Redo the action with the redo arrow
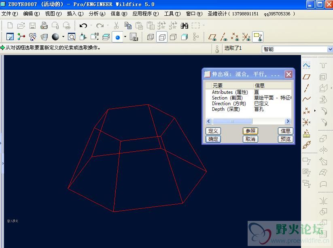 [x=100, y=25]
